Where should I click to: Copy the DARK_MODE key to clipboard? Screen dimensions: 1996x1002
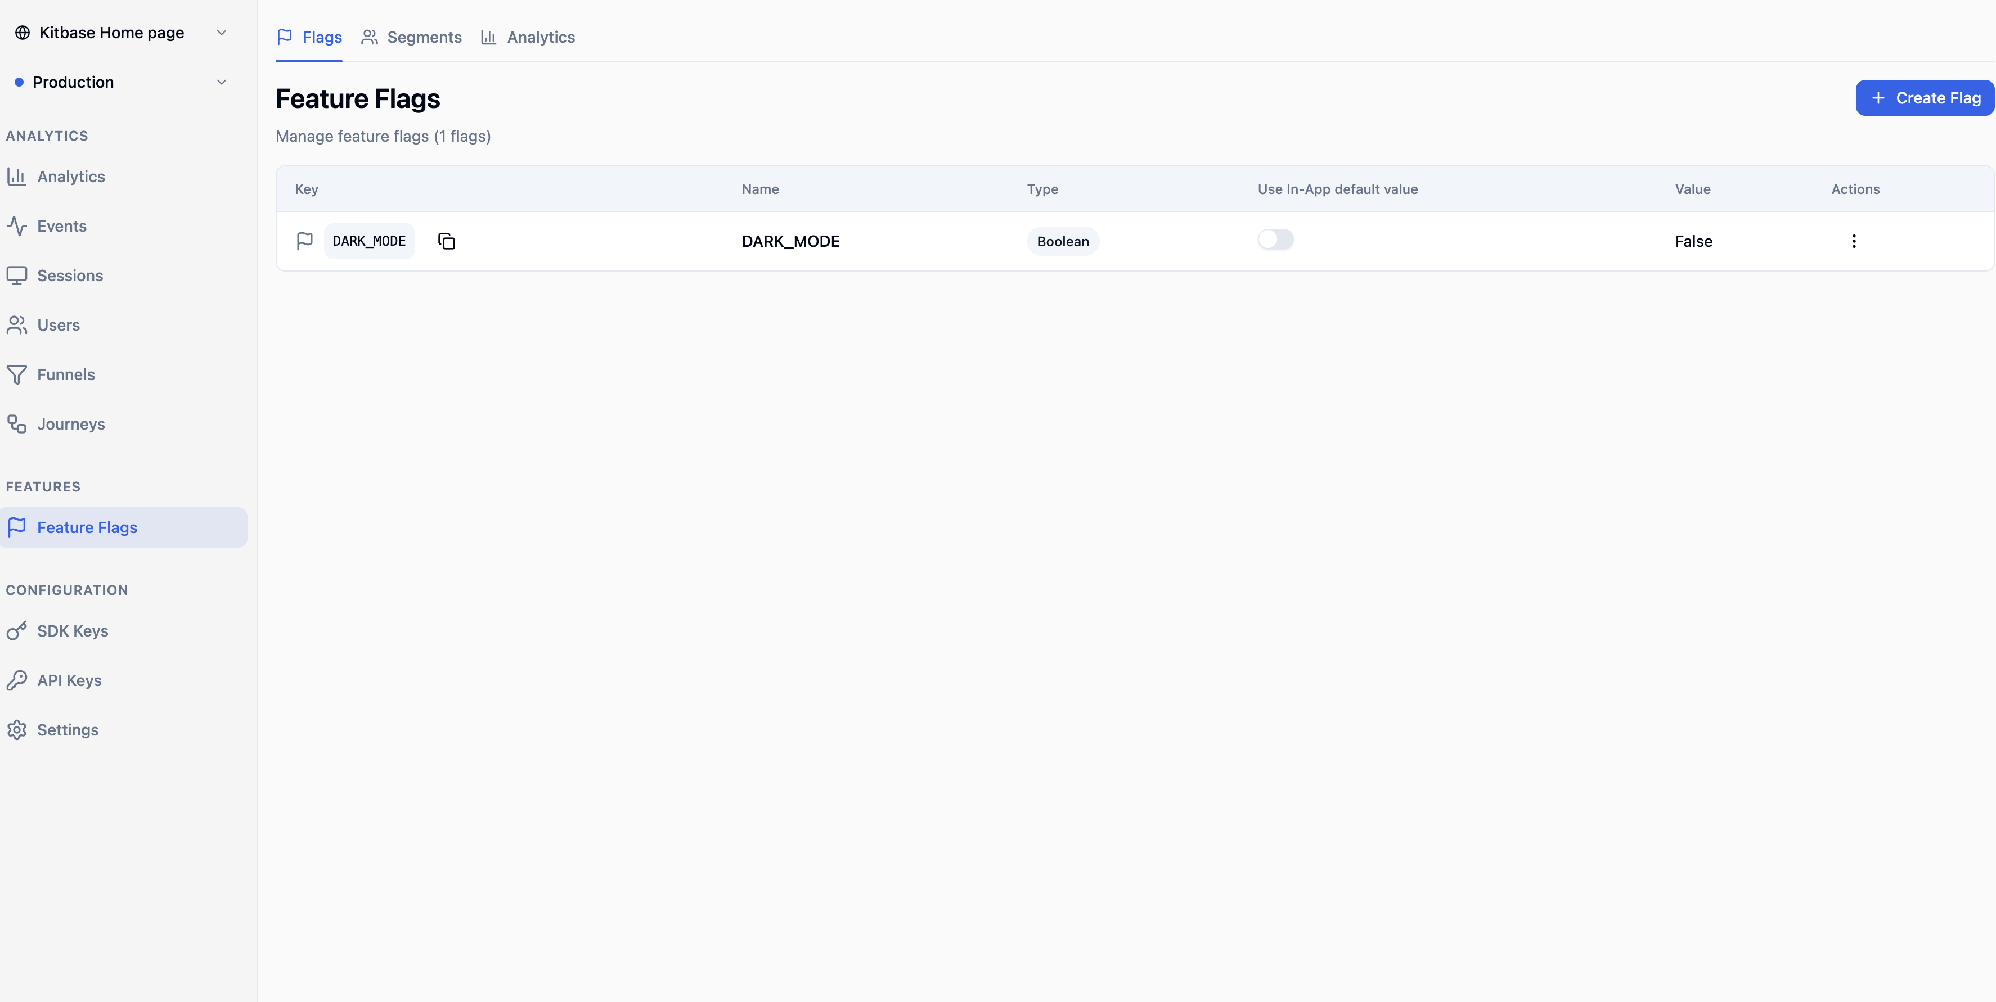[x=446, y=241]
